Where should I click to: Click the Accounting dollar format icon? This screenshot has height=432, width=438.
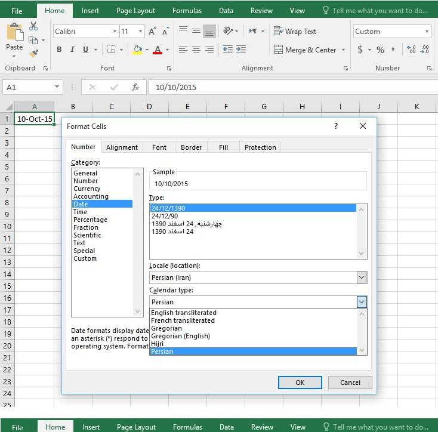(x=360, y=50)
